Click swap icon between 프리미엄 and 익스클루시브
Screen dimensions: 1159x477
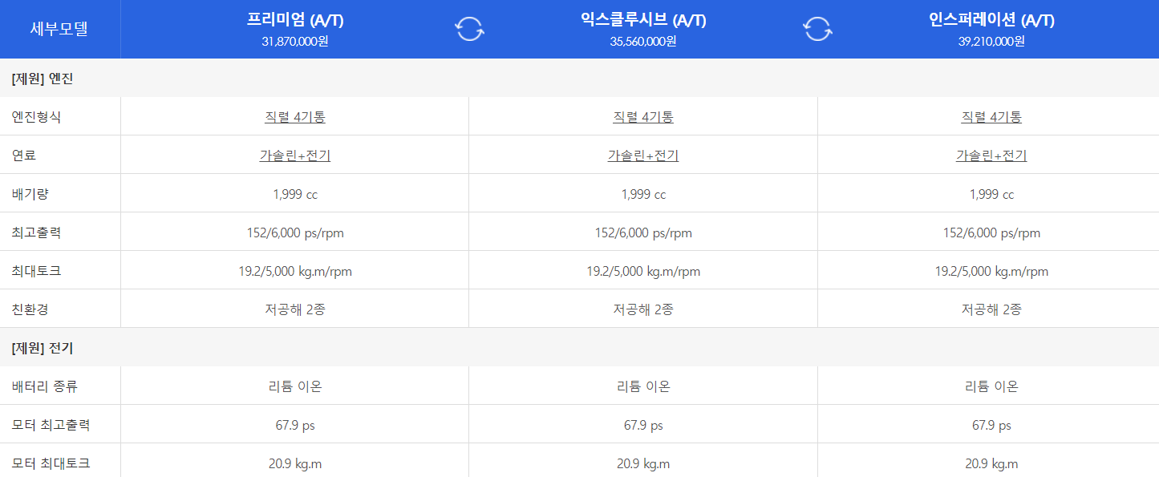coord(469,30)
